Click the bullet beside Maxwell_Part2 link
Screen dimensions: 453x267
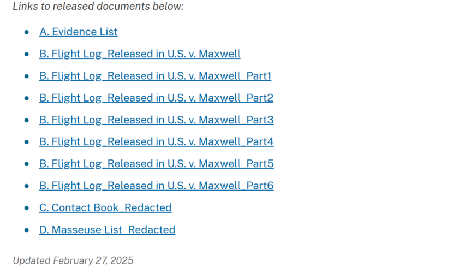coord(27,98)
